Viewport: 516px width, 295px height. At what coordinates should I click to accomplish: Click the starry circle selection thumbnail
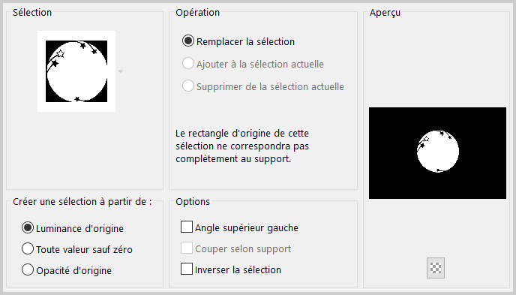click(76, 71)
